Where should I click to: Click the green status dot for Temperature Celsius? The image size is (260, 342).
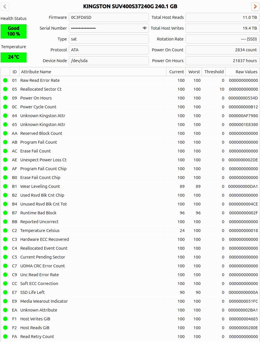tap(5, 231)
